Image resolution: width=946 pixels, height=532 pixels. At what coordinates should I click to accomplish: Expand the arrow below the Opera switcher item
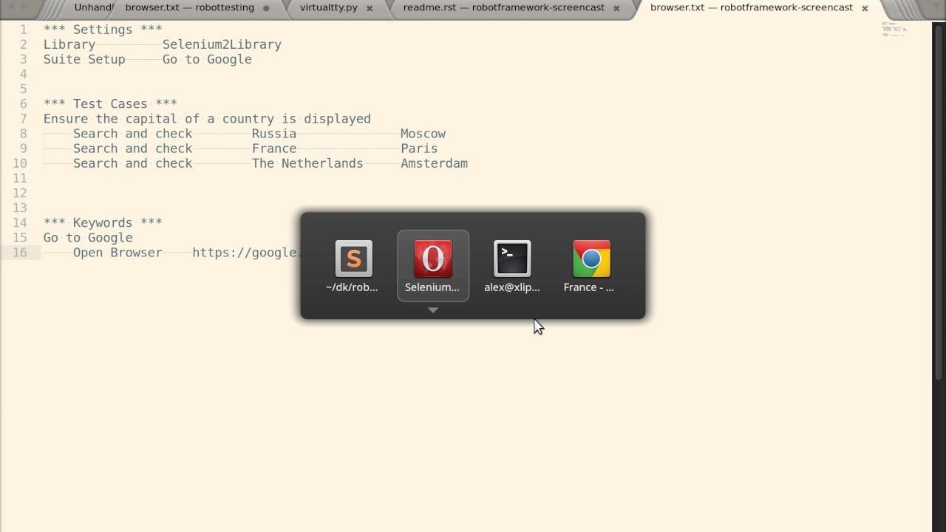point(433,310)
